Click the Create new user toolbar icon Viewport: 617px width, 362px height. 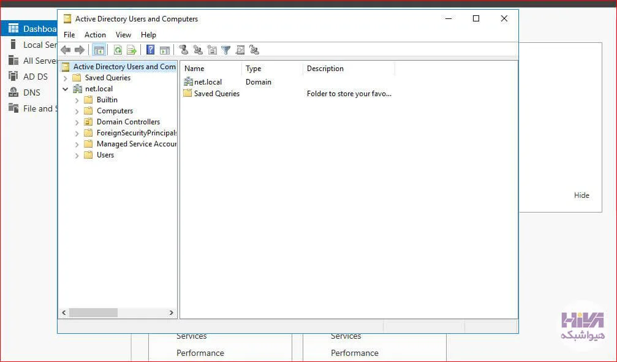pyautogui.click(x=183, y=50)
